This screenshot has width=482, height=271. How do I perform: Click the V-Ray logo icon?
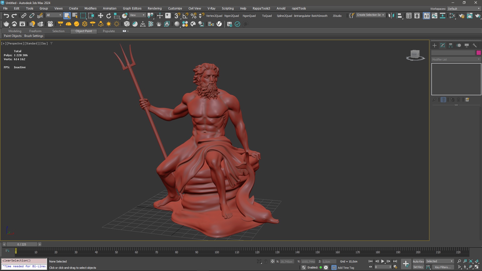pyautogui.click(x=219, y=24)
